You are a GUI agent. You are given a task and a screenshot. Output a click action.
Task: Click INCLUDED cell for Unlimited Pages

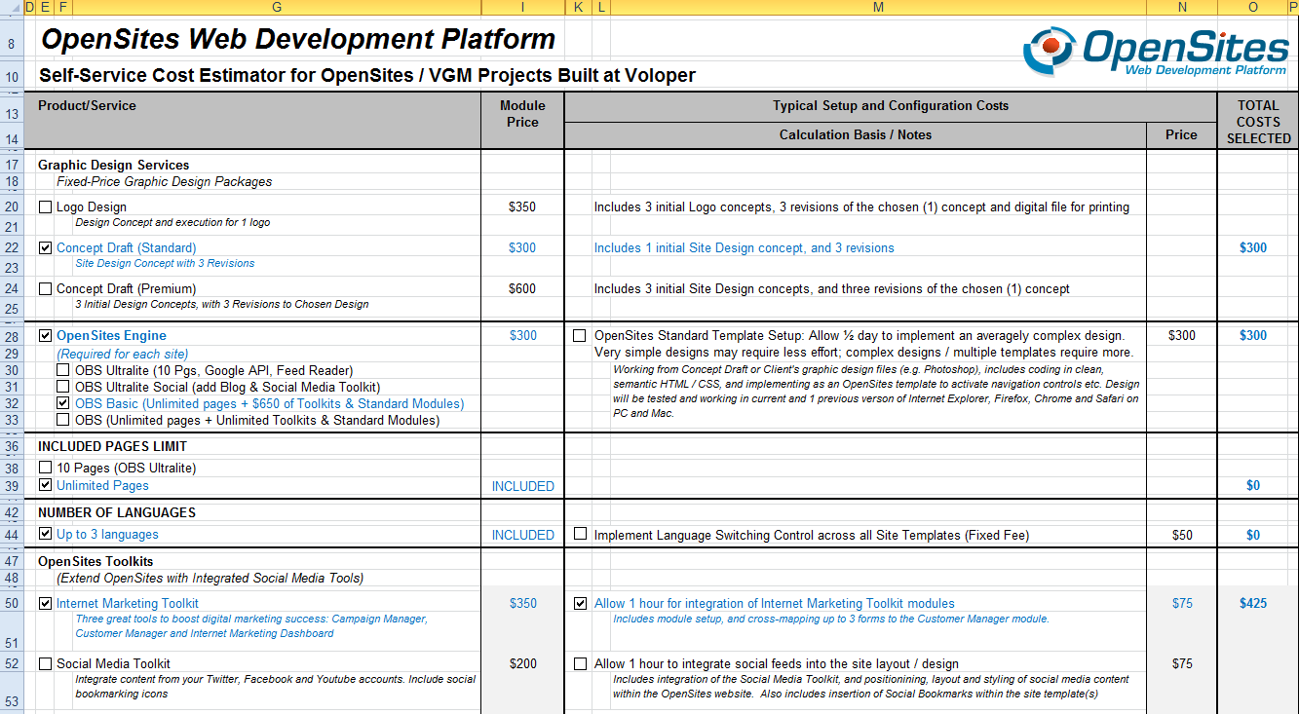point(522,486)
